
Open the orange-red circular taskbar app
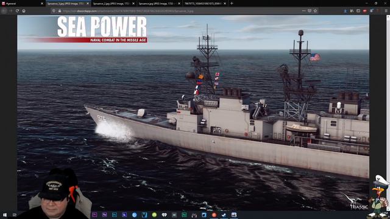click(x=214, y=215)
